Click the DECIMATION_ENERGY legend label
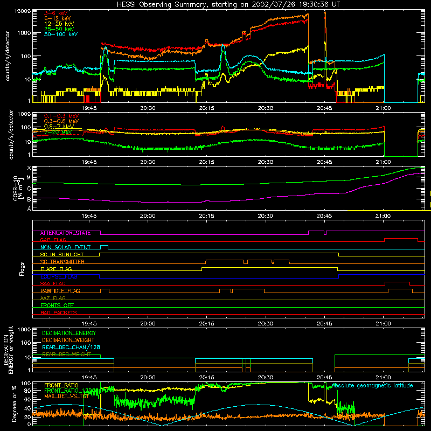431x431 pixels. pos(69,333)
